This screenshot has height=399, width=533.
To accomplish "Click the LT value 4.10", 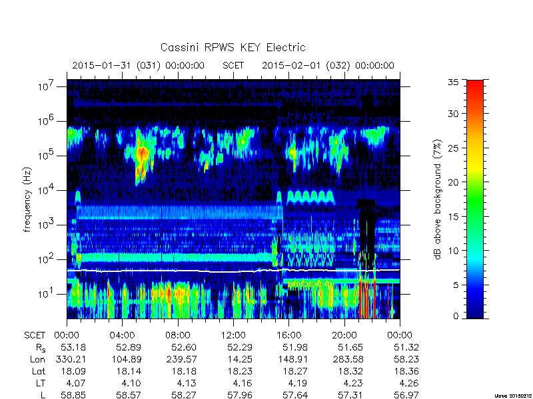I will pyautogui.click(x=131, y=384).
